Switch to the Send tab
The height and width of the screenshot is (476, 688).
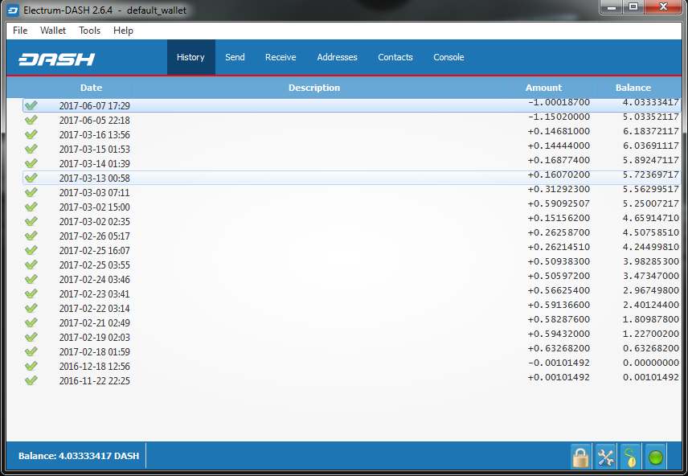[x=235, y=57]
